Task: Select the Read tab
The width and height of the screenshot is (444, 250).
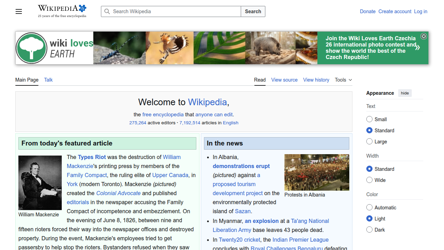Action: [x=260, y=80]
